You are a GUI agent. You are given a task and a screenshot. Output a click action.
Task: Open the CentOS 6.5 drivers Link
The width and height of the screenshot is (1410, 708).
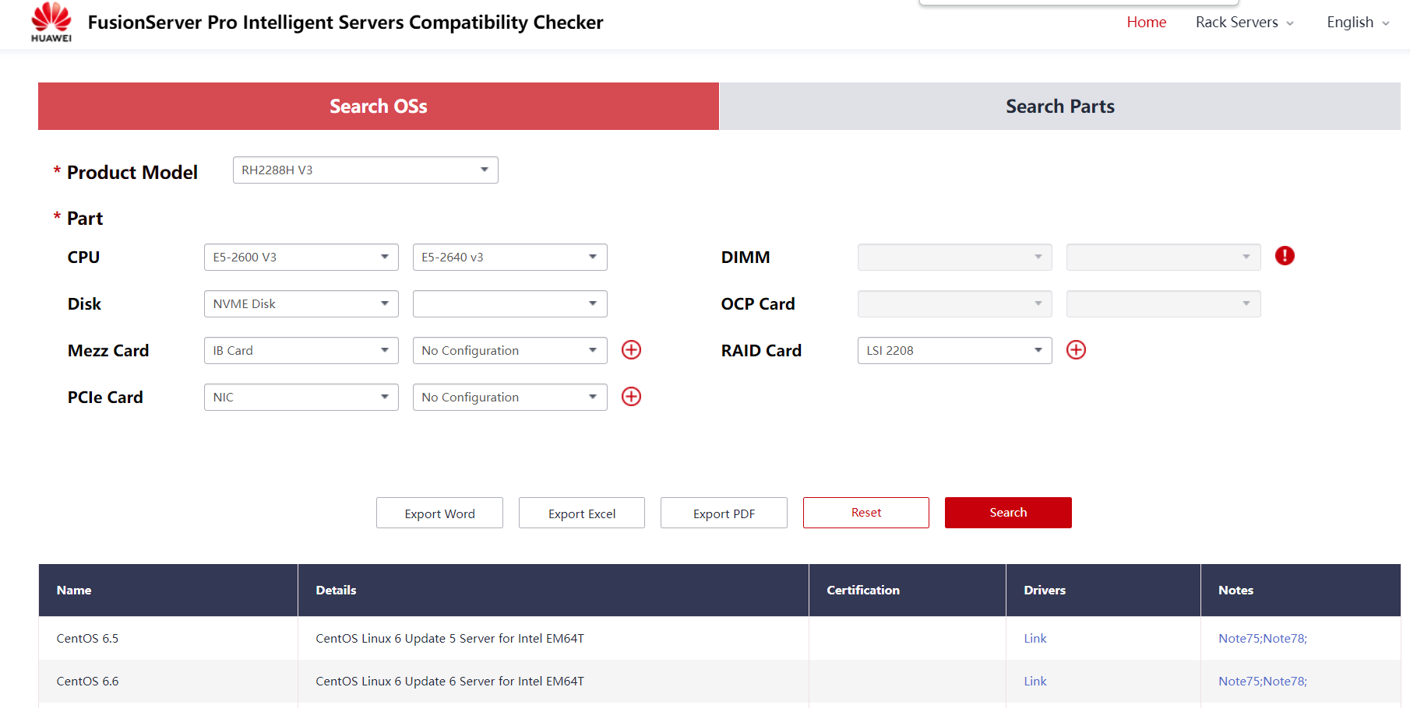1035,639
